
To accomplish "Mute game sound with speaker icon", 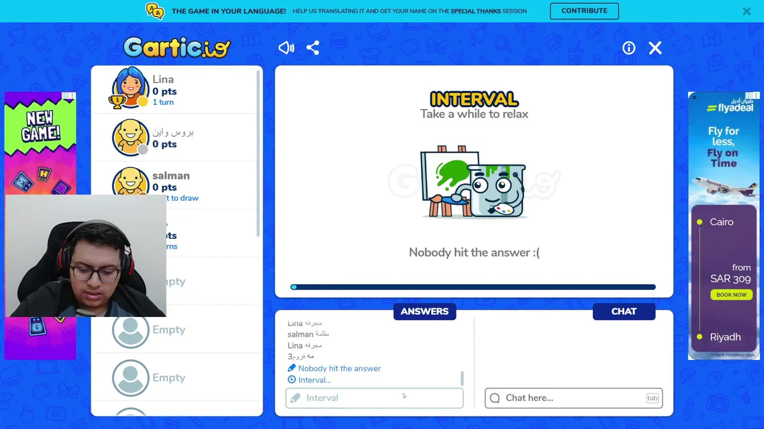I will point(286,48).
